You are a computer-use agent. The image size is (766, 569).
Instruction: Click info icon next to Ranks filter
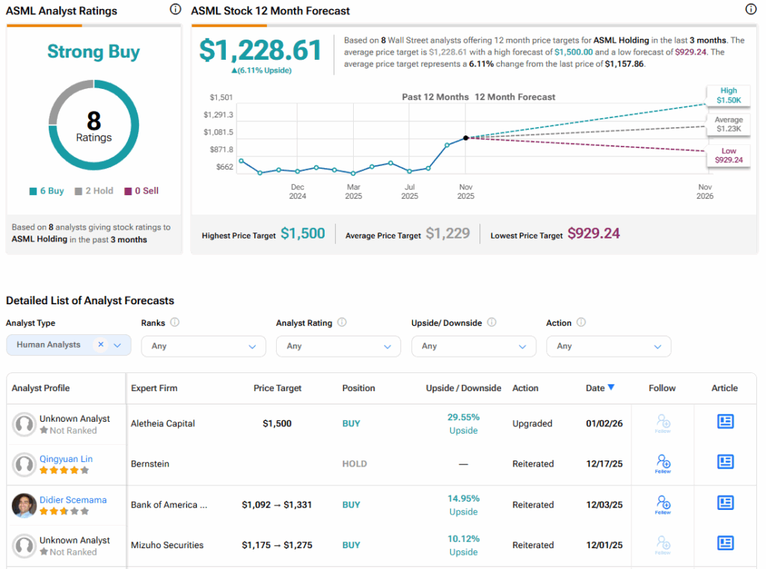click(x=174, y=322)
